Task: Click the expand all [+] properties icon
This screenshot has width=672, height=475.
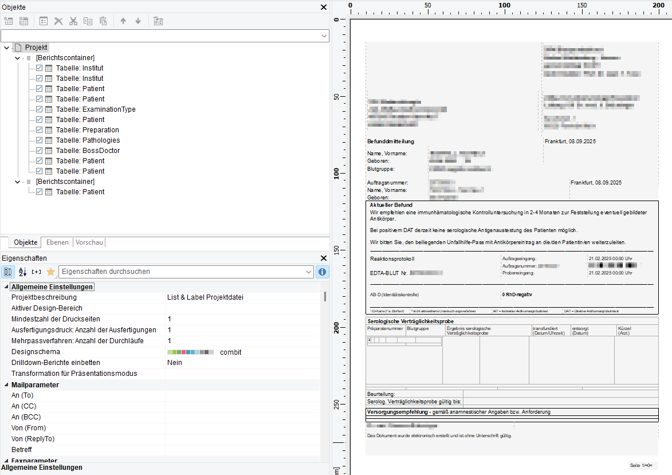Action: 37,272
